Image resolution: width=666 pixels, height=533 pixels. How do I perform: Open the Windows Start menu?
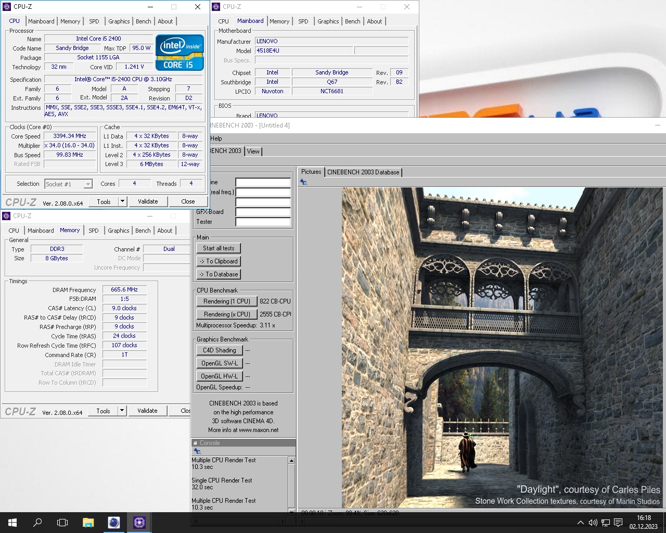click(x=12, y=523)
